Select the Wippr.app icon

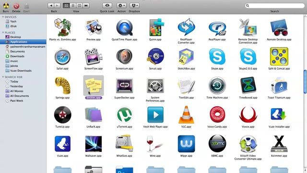click(186, 144)
